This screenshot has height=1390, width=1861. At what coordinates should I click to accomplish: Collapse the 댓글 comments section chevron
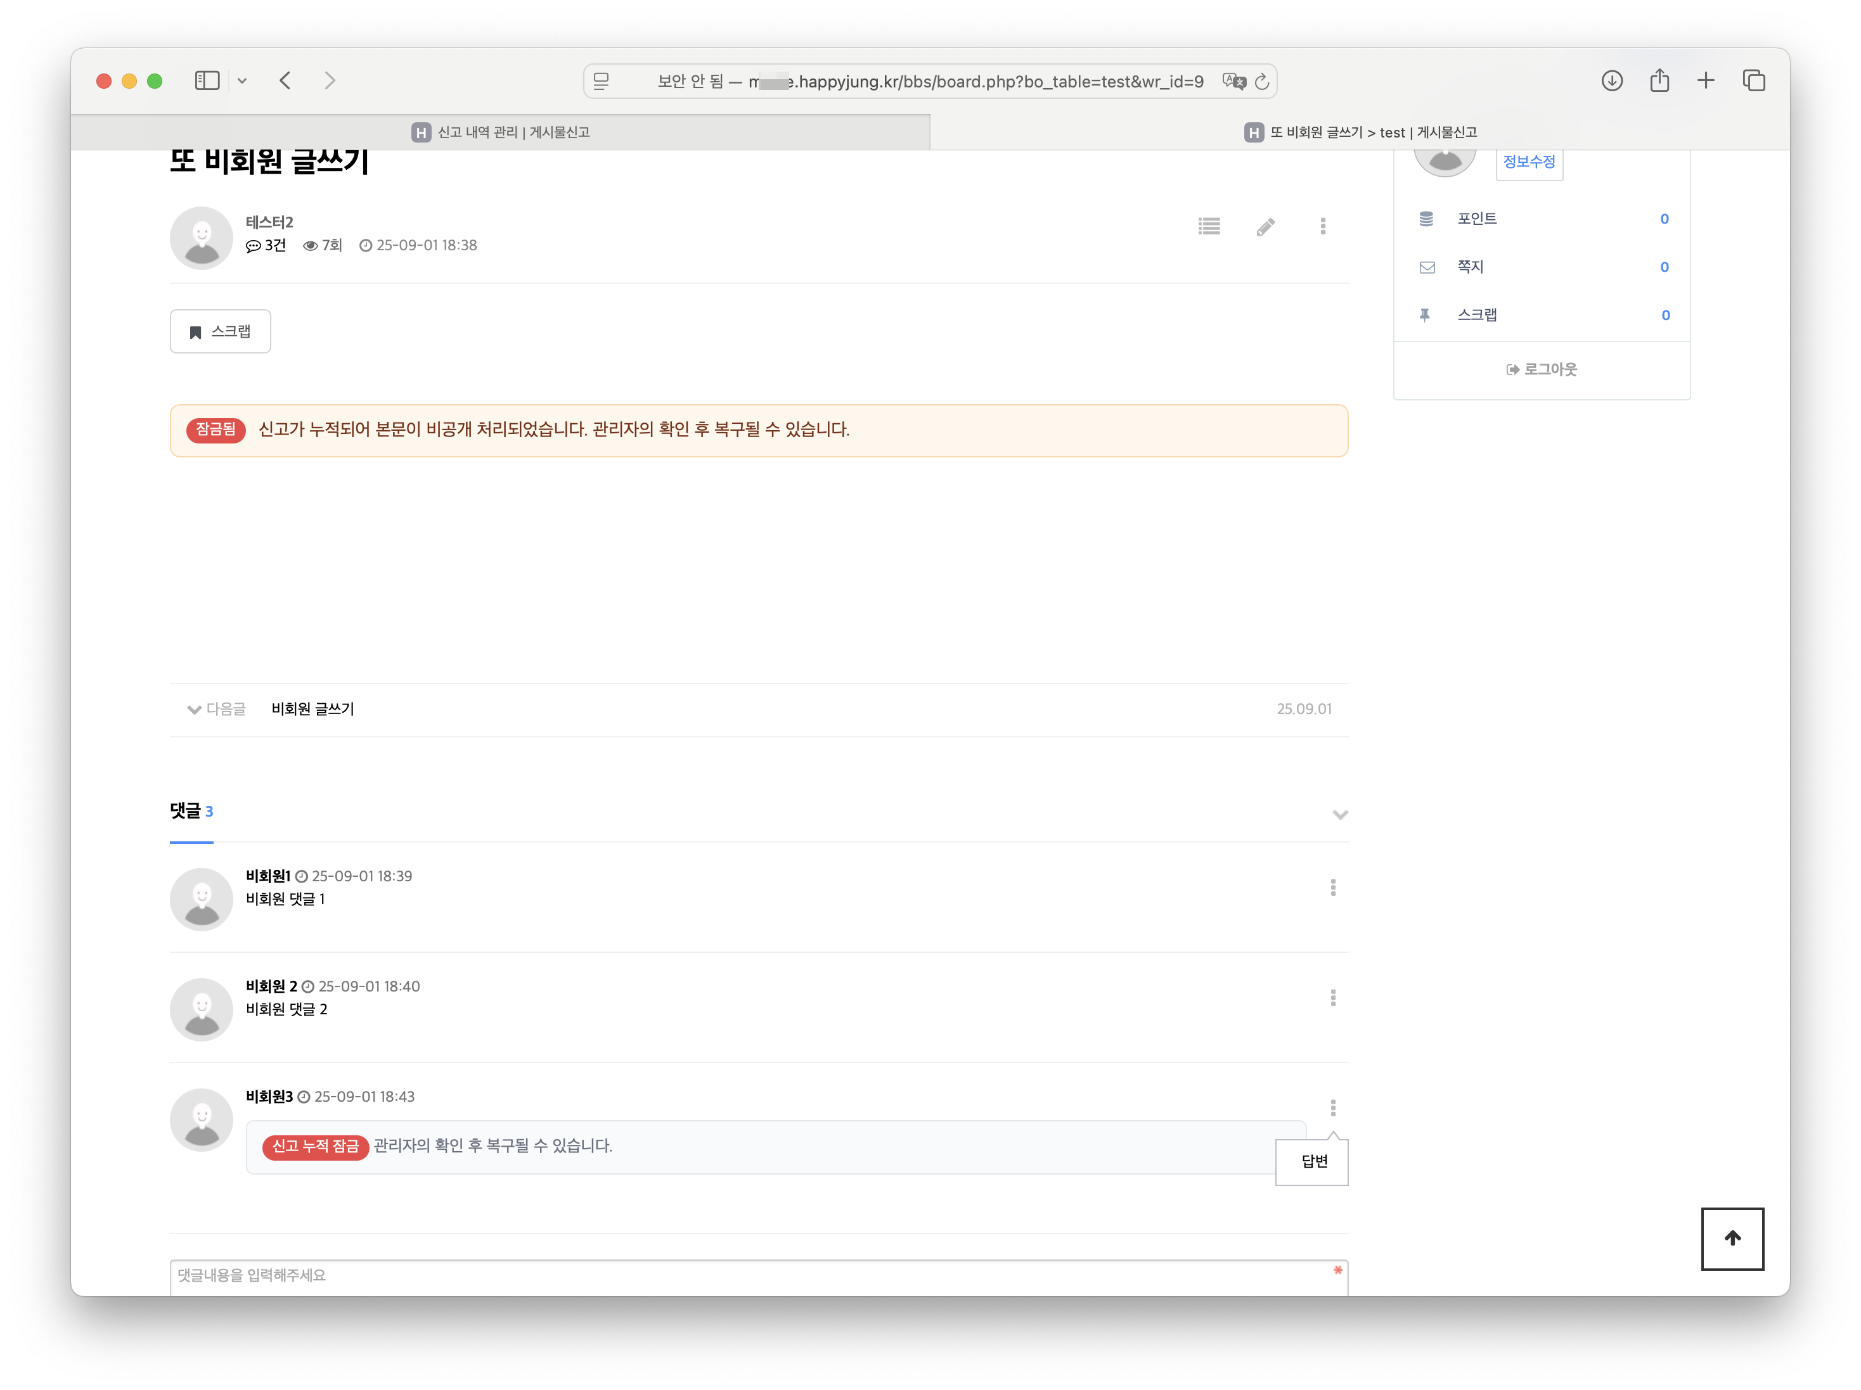click(x=1340, y=814)
